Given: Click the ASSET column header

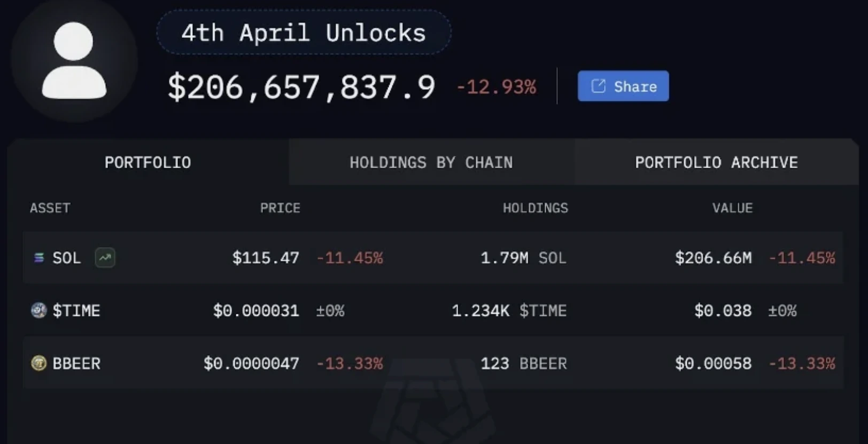Looking at the screenshot, I should click(50, 208).
